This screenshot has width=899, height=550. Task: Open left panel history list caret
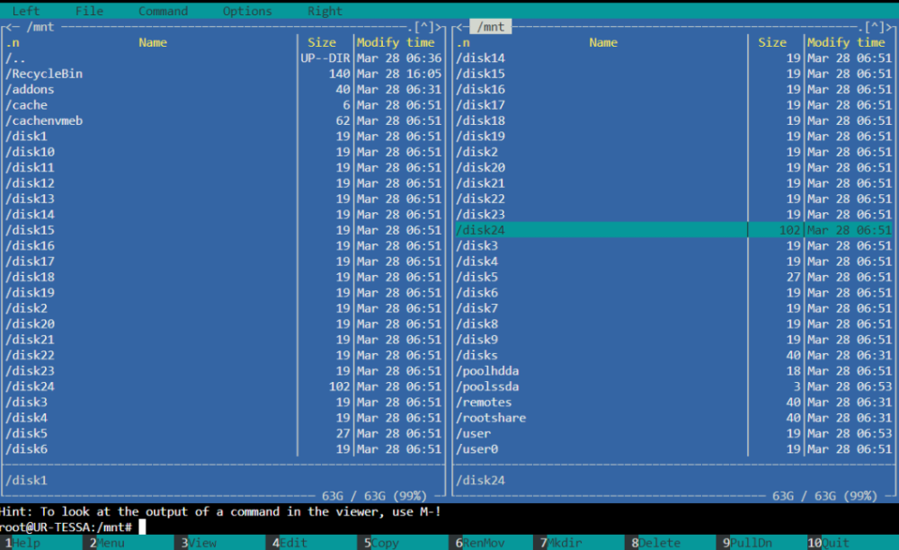coord(423,27)
